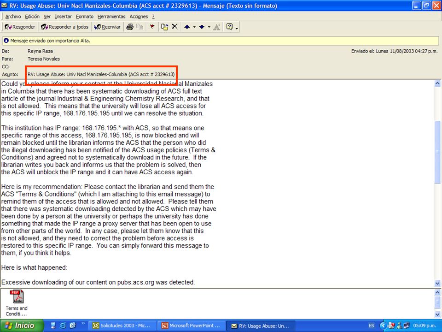442x332 pixels.
Task: Click the Asunto subject text
Action: pos(101,75)
